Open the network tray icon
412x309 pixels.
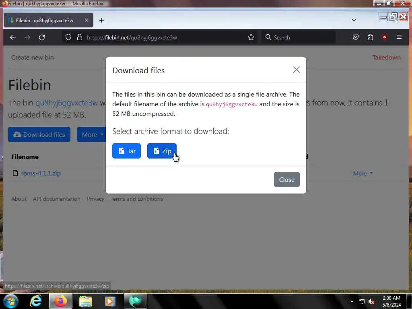[x=362, y=302]
